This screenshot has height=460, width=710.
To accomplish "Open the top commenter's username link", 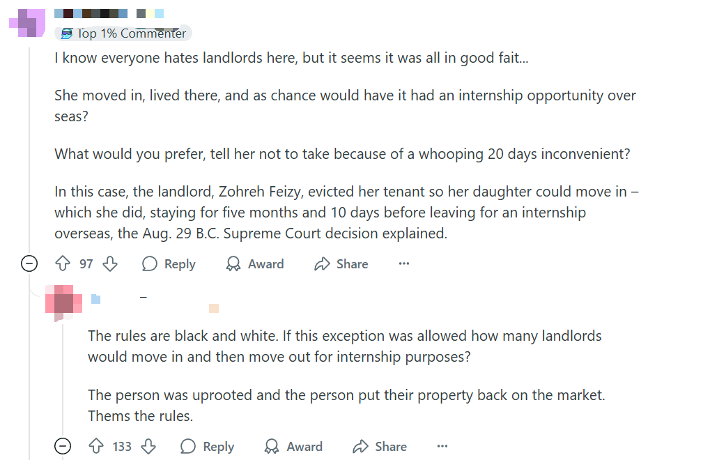I will [92, 13].
